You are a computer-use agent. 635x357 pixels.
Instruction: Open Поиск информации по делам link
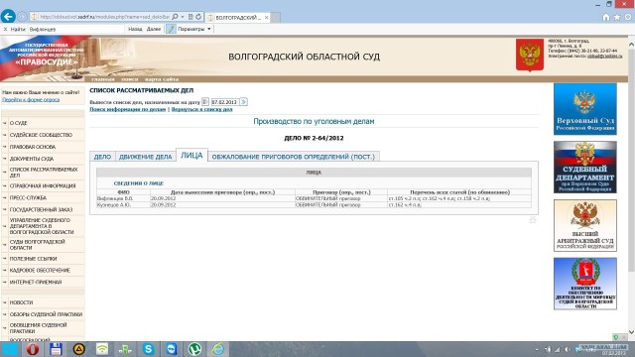click(128, 109)
